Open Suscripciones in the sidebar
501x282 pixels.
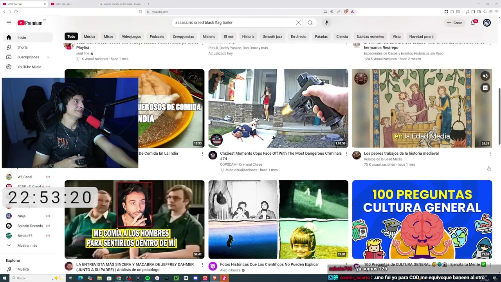(x=27, y=57)
